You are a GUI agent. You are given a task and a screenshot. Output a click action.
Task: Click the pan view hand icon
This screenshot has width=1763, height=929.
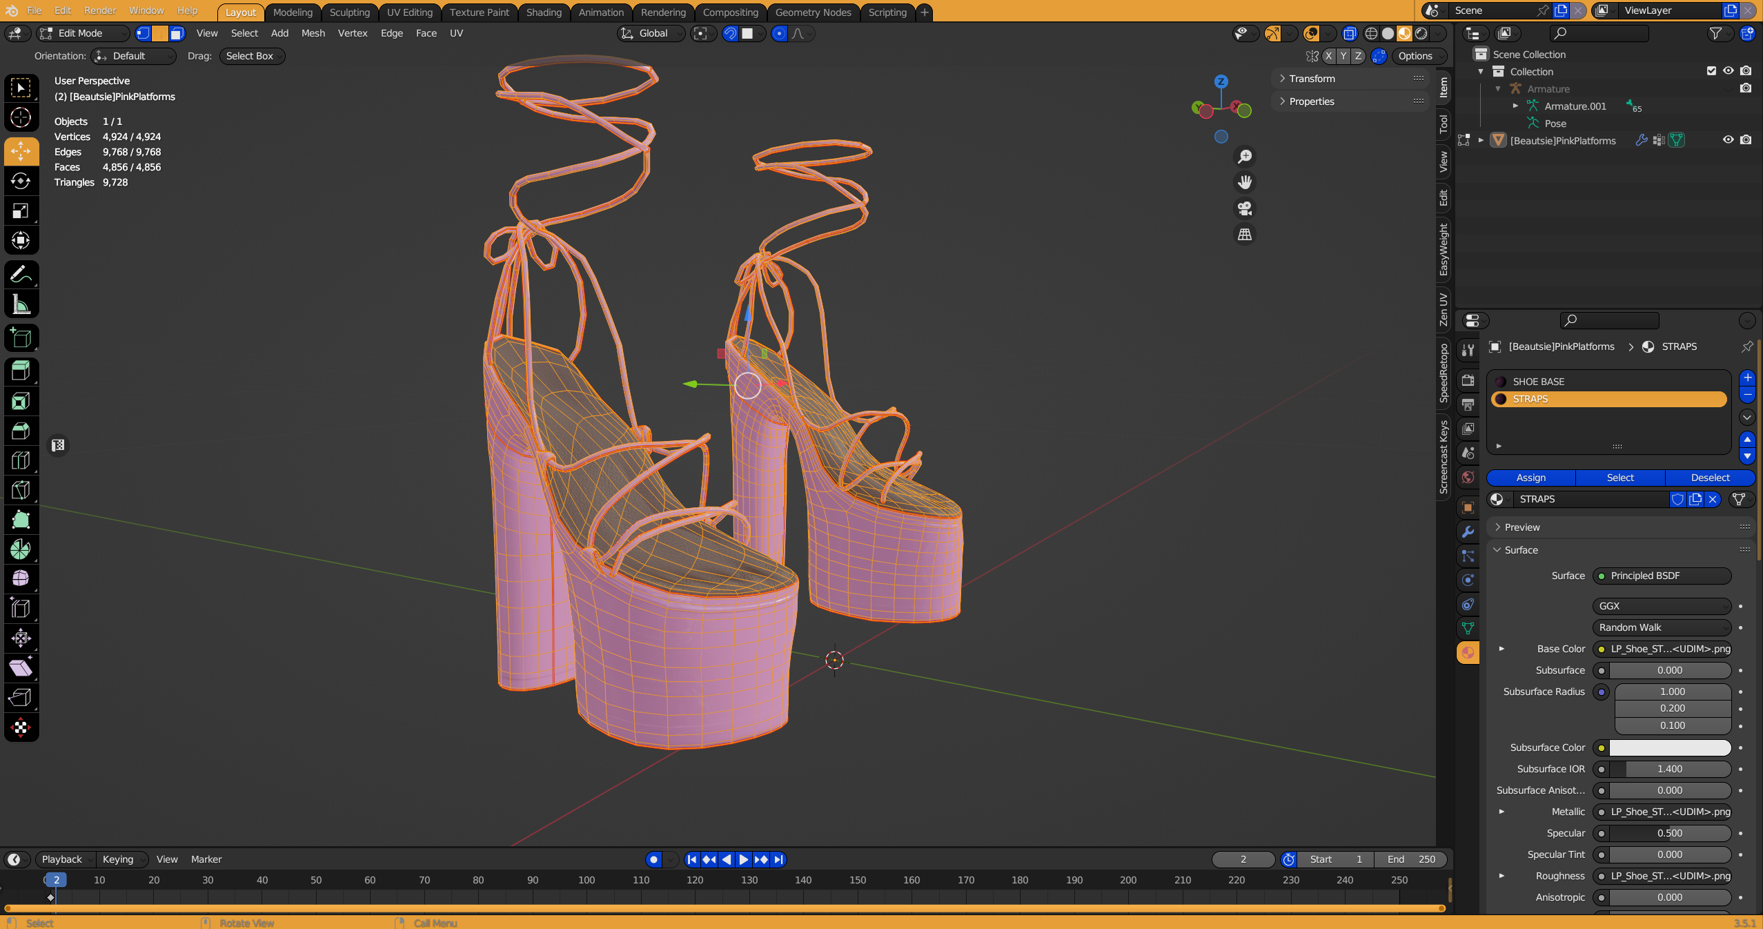coord(1245,182)
